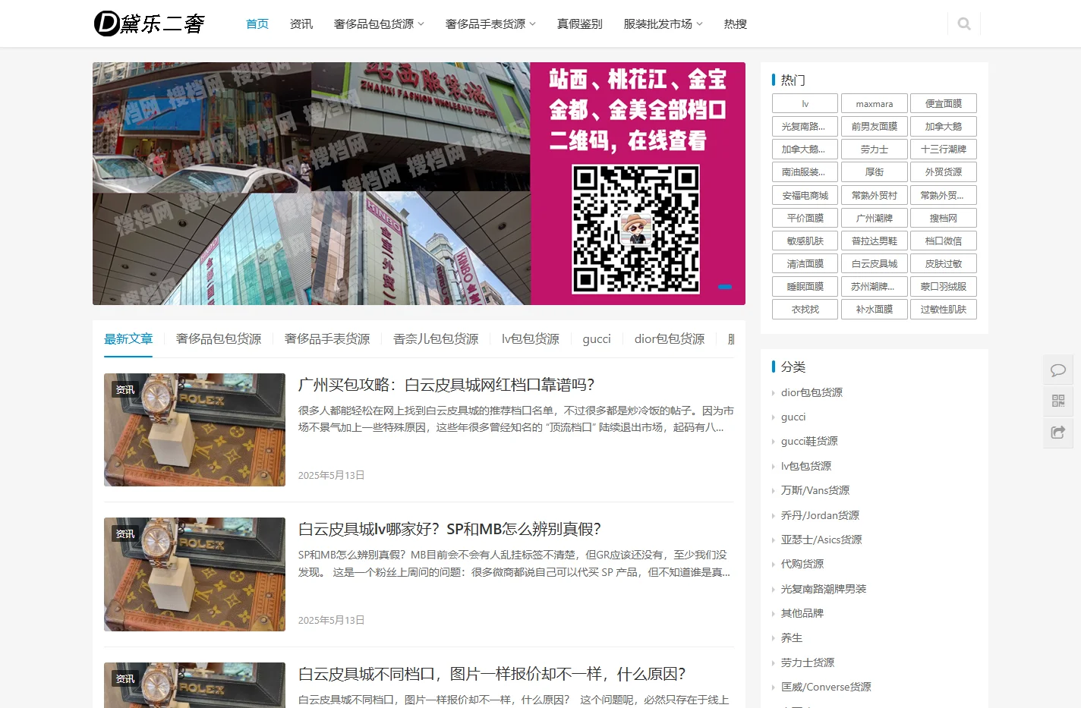Image resolution: width=1081 pixels, height=708 pixels.
Task: Click the 敏感肌肤 hot tag
Action: click(805, 241)
